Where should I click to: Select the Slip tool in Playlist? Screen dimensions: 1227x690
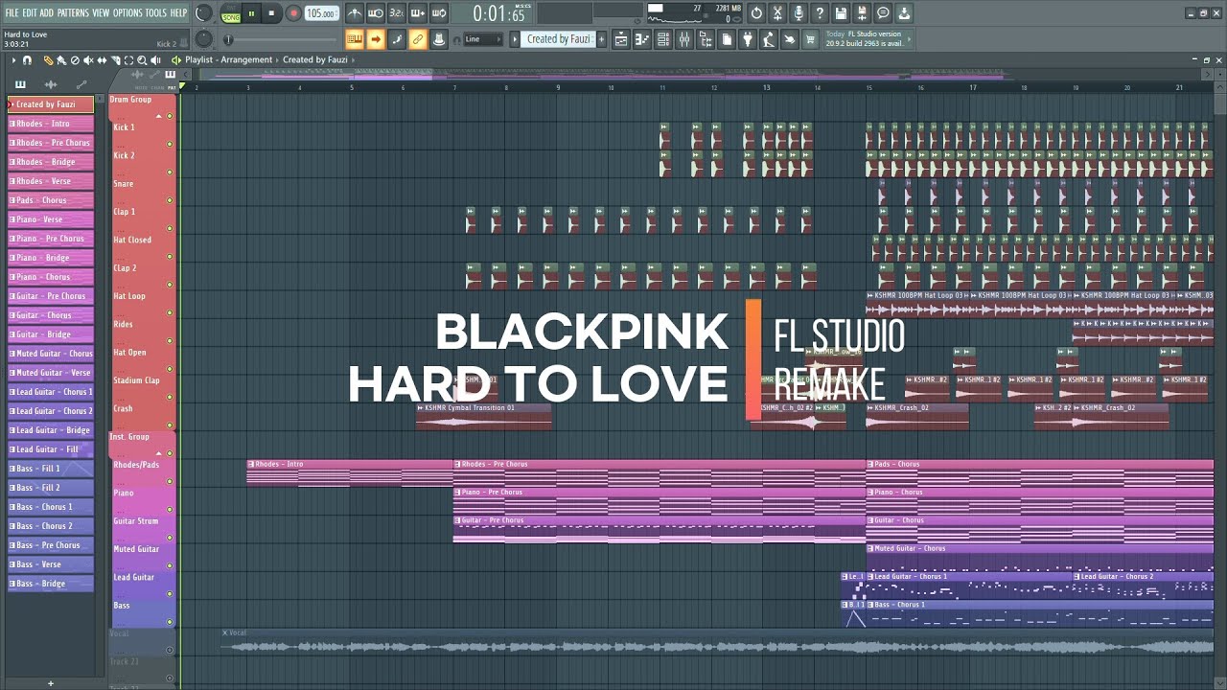point(102,60)
